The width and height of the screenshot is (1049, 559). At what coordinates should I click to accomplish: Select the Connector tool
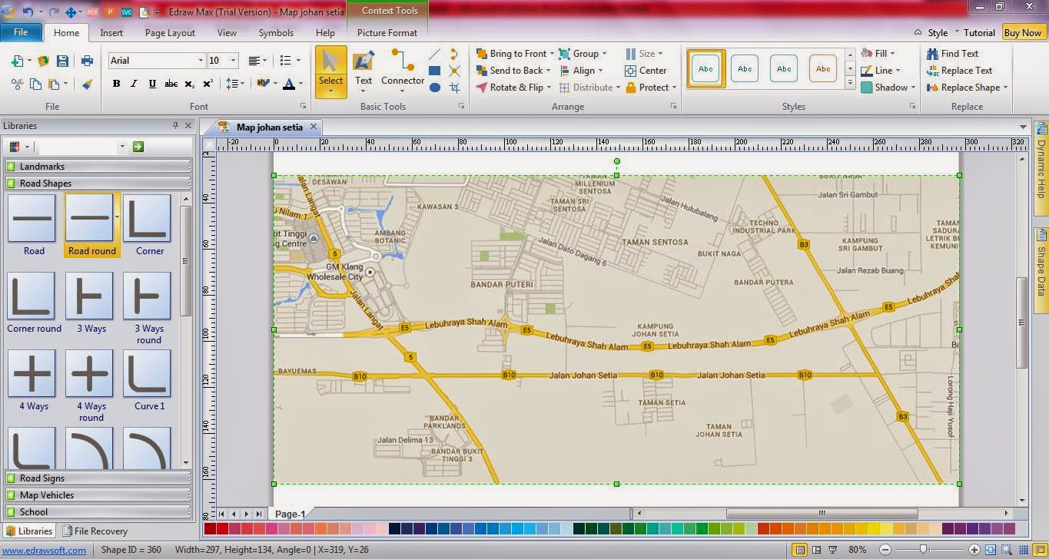(x=402, y=67)
